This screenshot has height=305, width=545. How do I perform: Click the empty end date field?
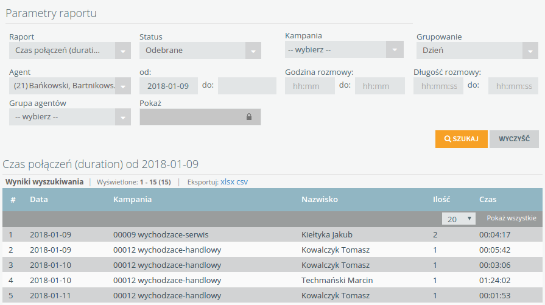tap(247, 86)
